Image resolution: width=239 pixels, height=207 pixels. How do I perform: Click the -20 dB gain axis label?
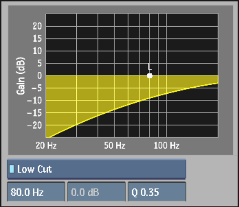tap(34, 126)
